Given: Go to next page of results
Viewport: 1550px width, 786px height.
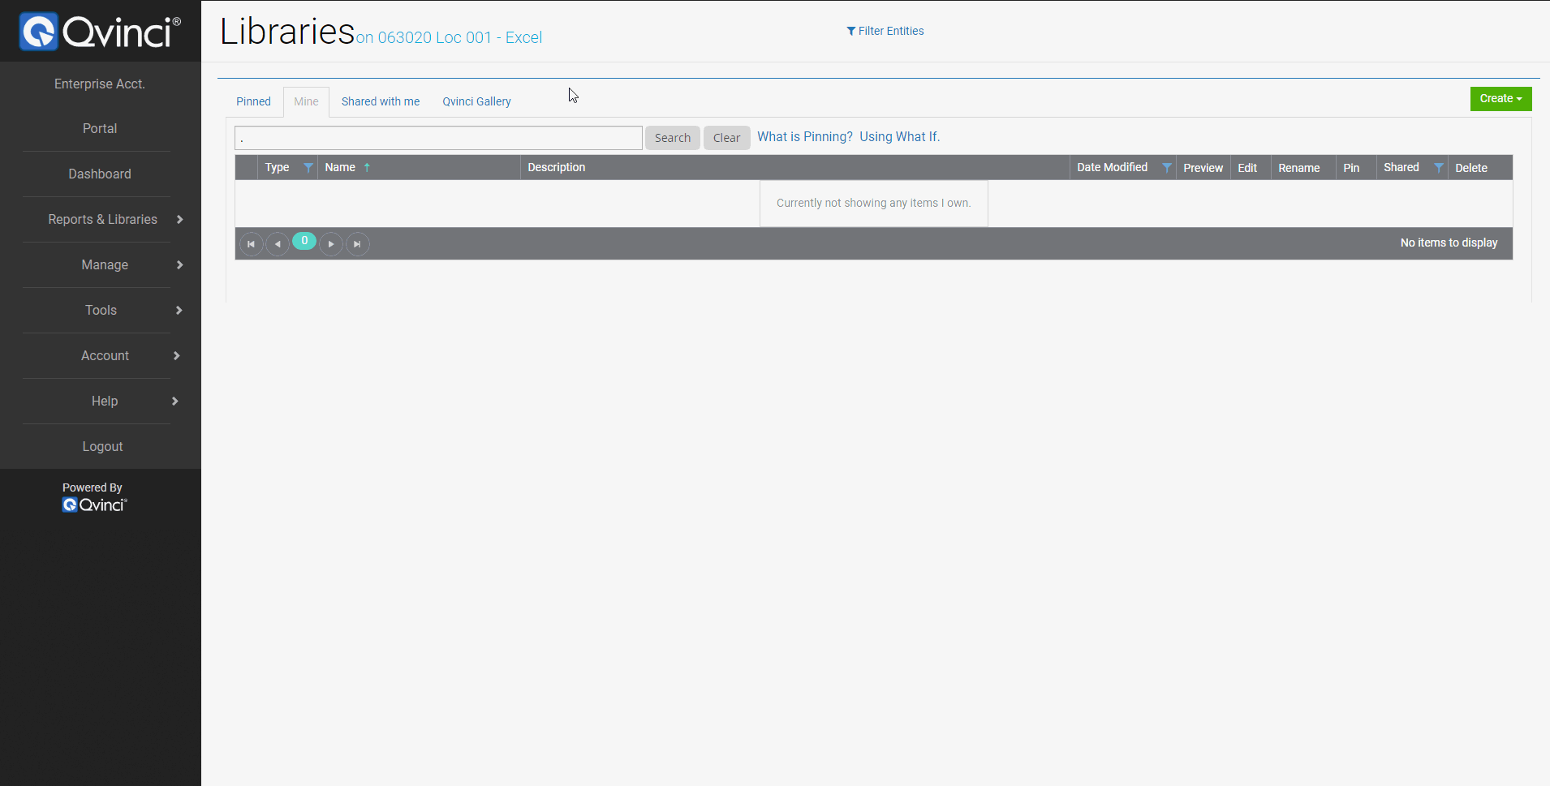Looking at the screenshot, I should click(331, 244).
